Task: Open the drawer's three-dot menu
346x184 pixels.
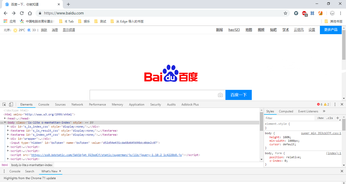Action: [4, 171]
